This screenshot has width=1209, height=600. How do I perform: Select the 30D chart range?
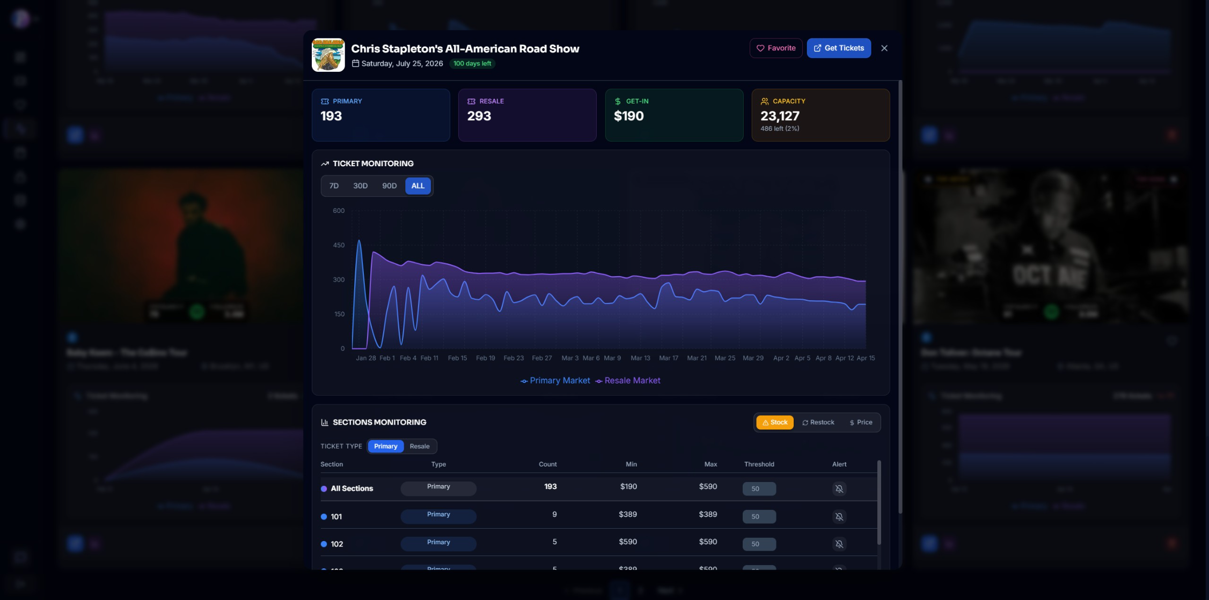[x=360, y=186]
